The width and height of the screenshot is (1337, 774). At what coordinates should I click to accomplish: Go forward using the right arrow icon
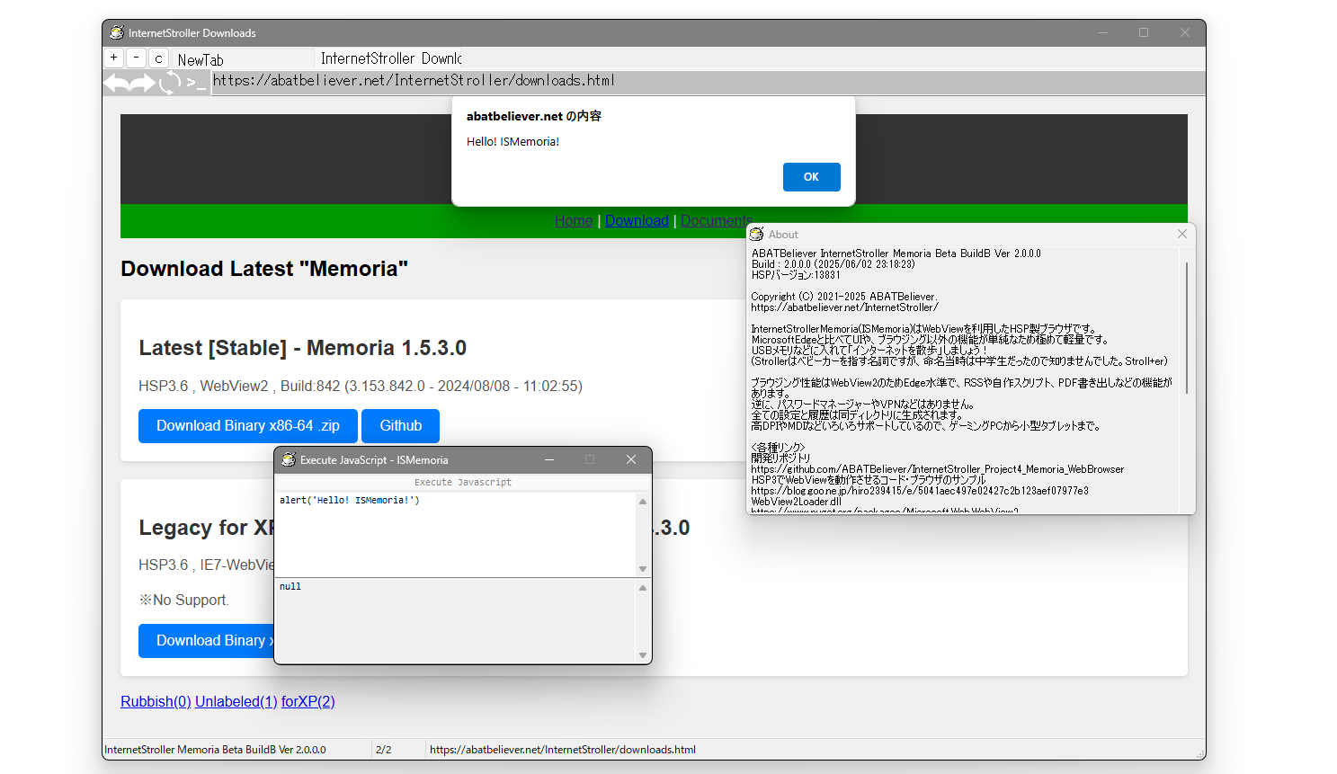[143, 84]
